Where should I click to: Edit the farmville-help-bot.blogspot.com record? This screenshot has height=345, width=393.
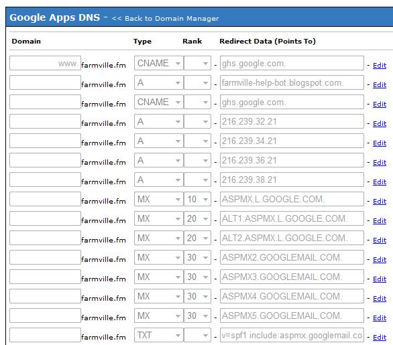380,85
